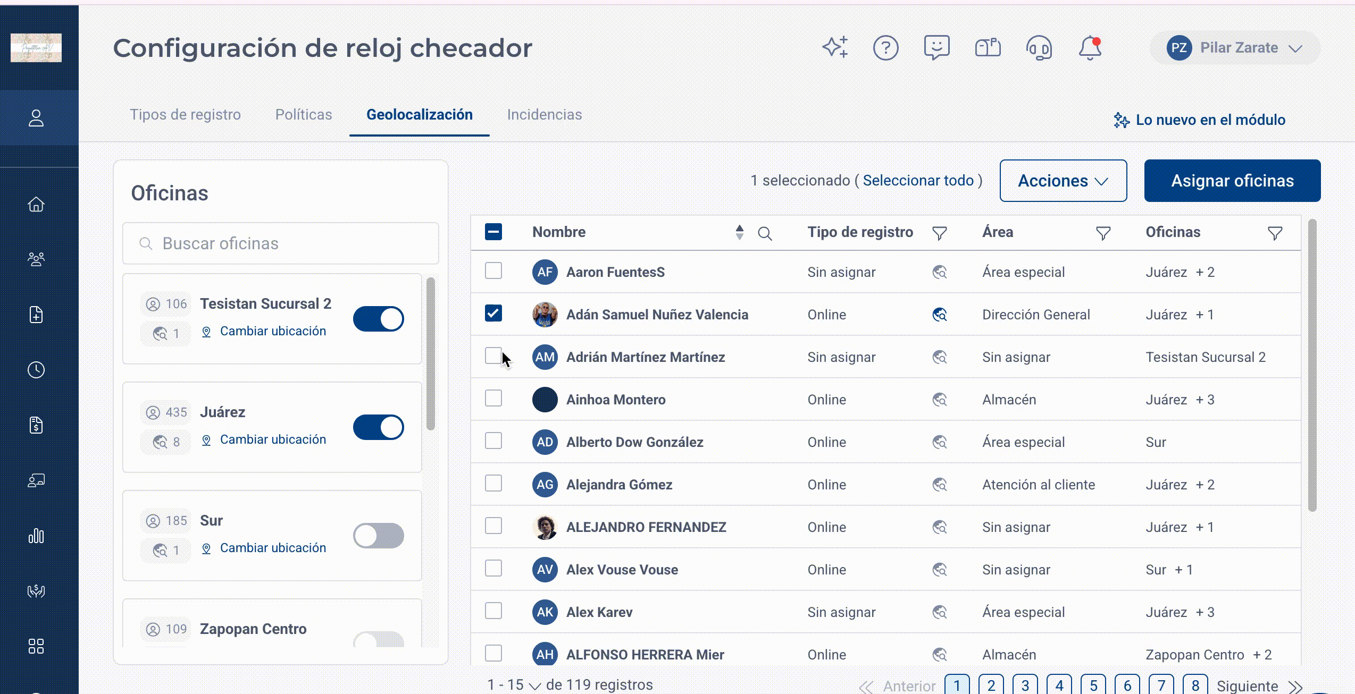Click Siguiente pagination button
Image resolution: width=1355 pixels, height=694 pixels.
point(1259,686)
